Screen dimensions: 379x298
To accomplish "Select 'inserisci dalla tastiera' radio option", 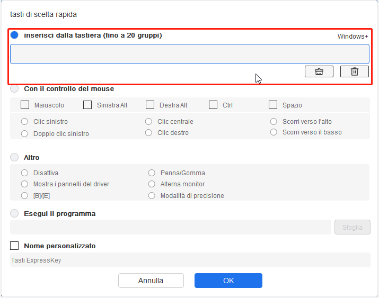I will [14, 35].
